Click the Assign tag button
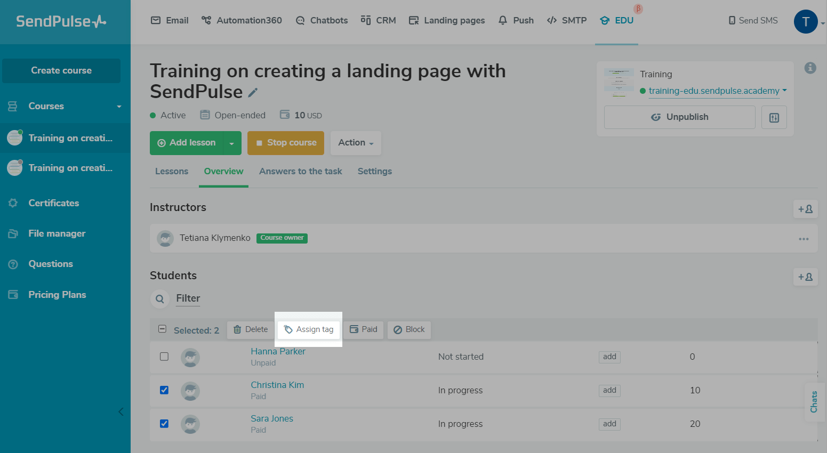The image size is (827, 453). [309, 329]
